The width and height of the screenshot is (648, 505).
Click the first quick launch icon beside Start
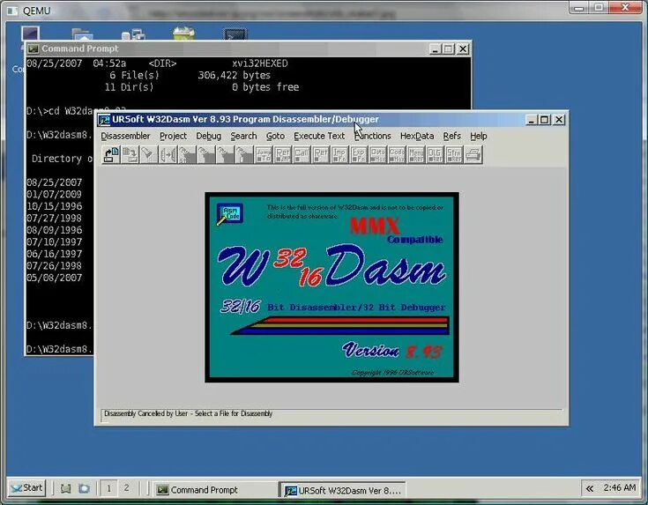(66, 489)
